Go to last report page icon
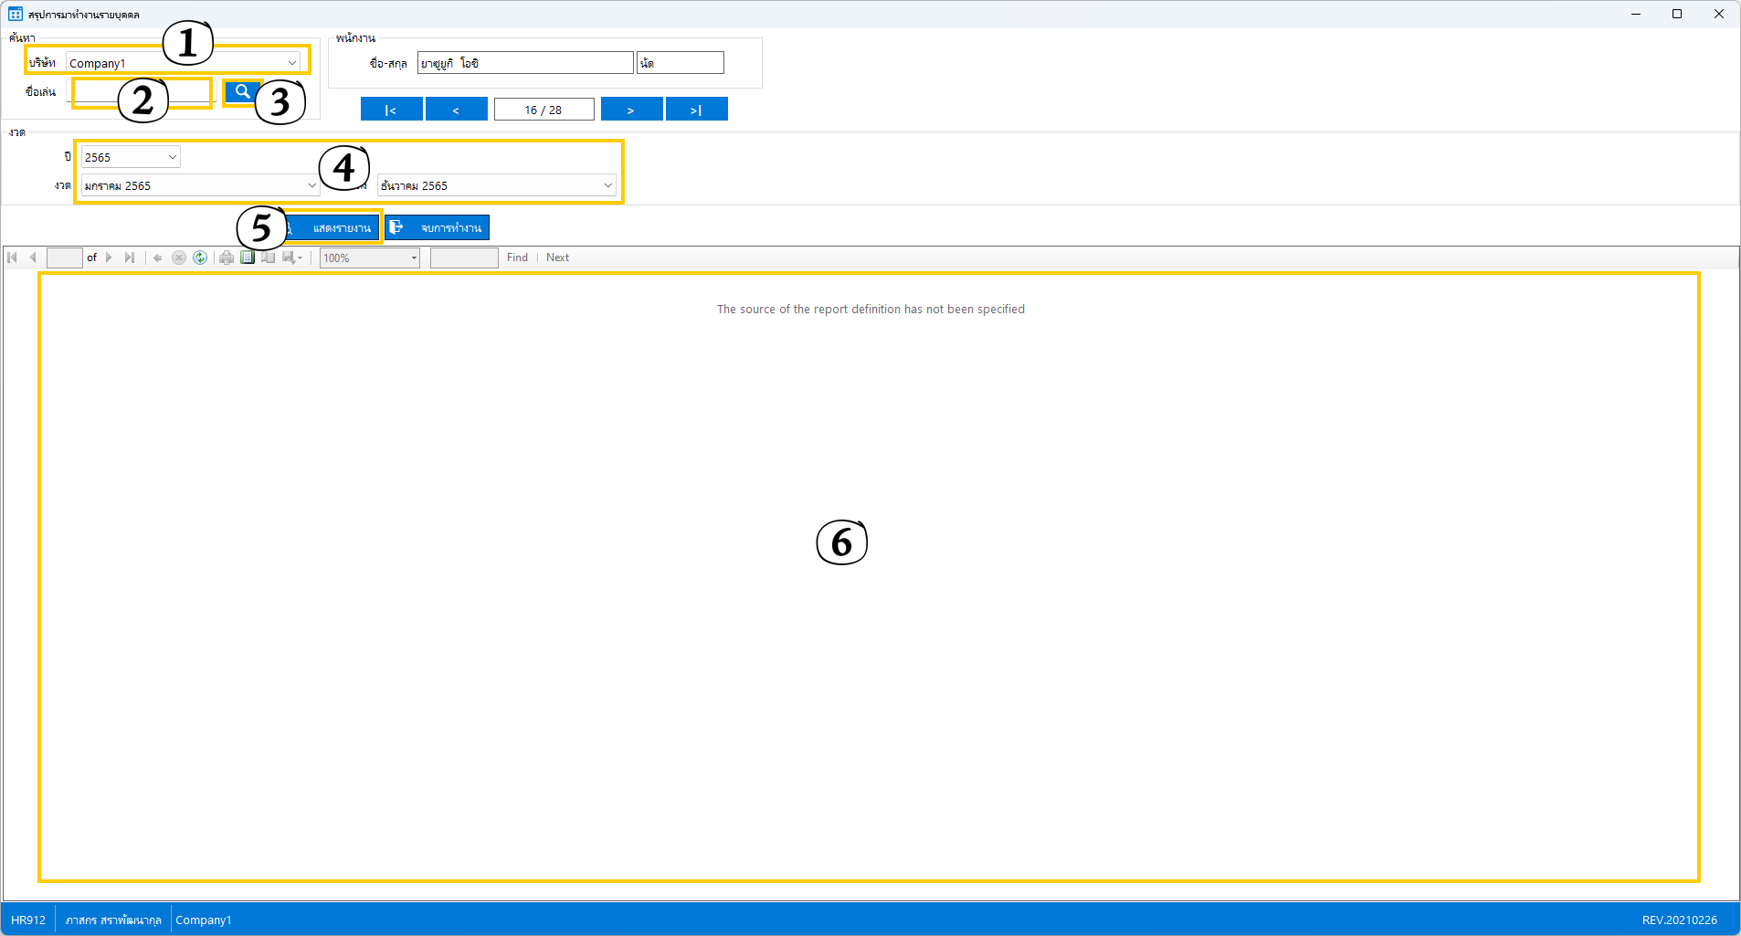 tap(130, 258)
